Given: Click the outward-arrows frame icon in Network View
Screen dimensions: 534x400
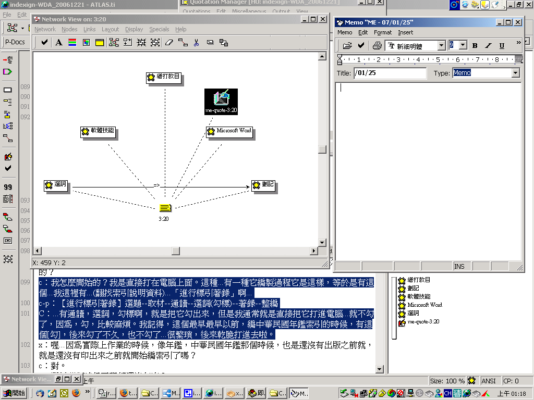Looking at the screenshot, I should 155,42.
